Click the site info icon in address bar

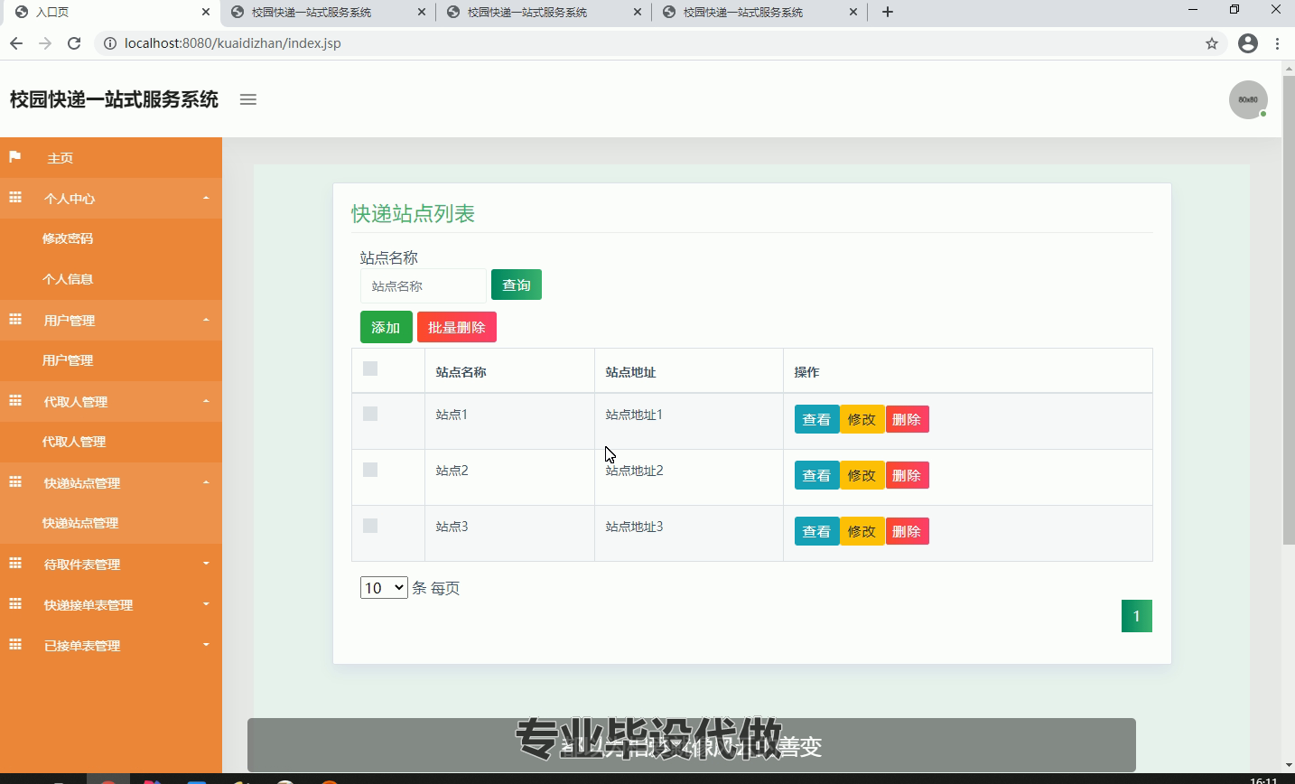108,43
